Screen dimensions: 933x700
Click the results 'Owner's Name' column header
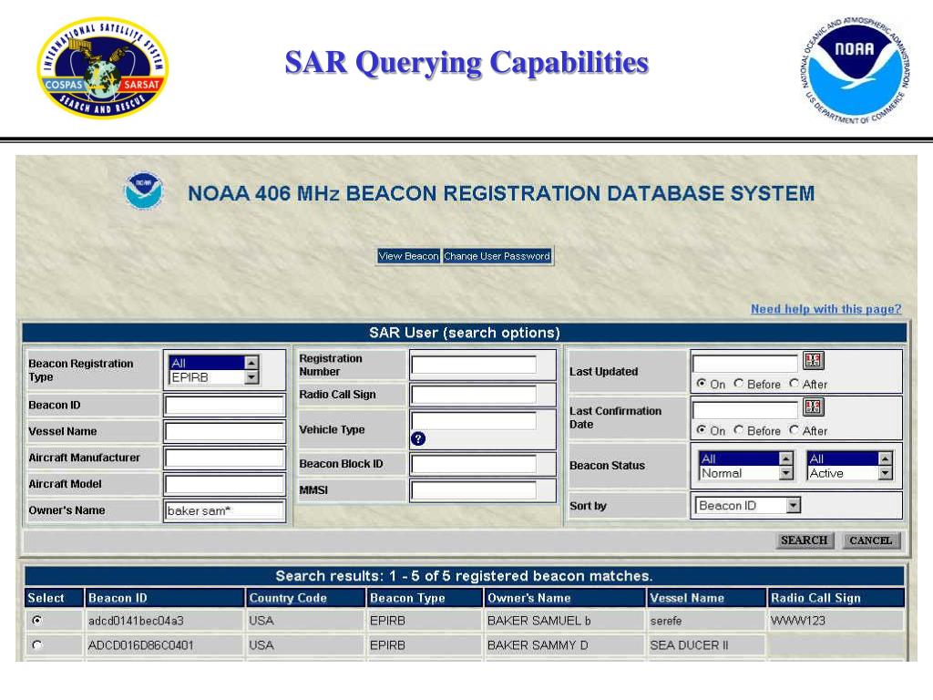click(565, 598)
